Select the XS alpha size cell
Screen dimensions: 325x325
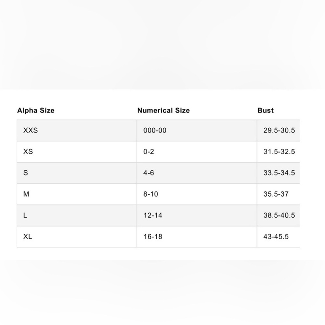tap(77, 152)
